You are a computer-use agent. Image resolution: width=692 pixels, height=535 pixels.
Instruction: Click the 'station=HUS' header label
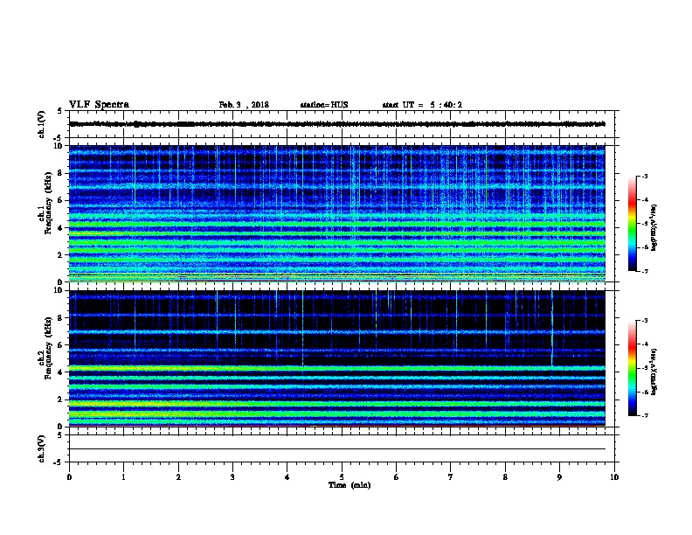click(324, 105)
